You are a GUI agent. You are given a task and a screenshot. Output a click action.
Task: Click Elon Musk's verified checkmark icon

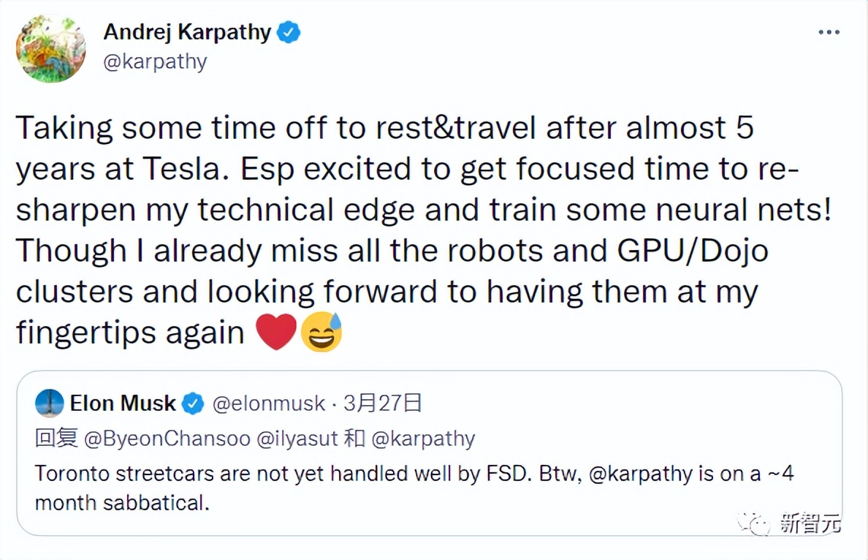tap(192, 403)
